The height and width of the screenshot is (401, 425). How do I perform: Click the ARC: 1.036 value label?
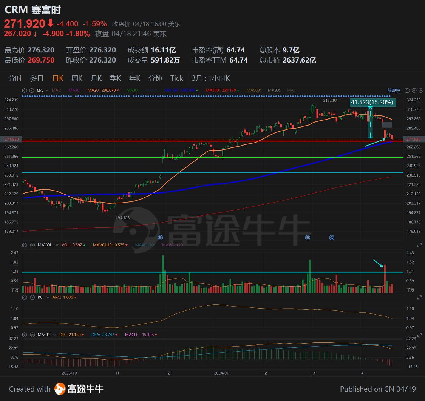(x=64, y=297)
